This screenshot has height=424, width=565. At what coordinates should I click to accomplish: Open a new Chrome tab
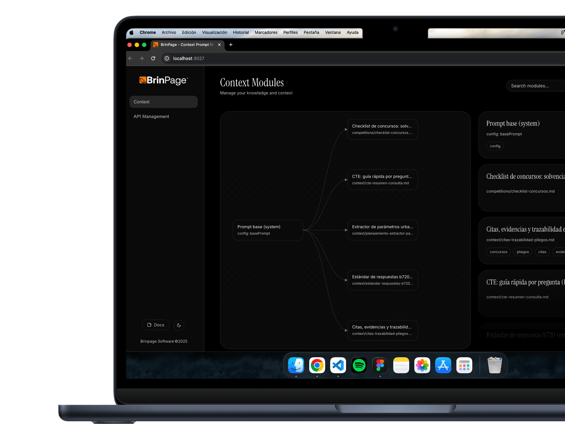(231, 44)
